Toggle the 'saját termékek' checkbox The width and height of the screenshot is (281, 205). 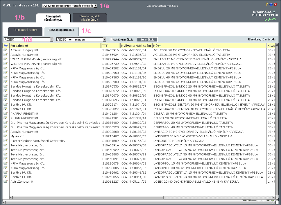[111, 39]
